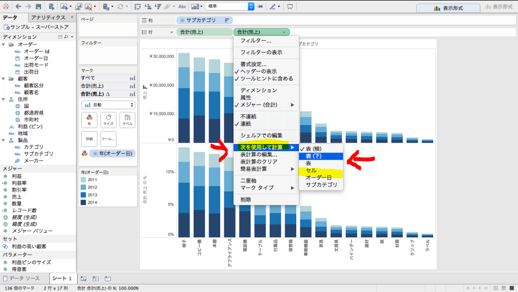Click the 2014 legend color swatch
Image resolution: width=518 pixels, height=292 pixels.
(x=83, y=203)
